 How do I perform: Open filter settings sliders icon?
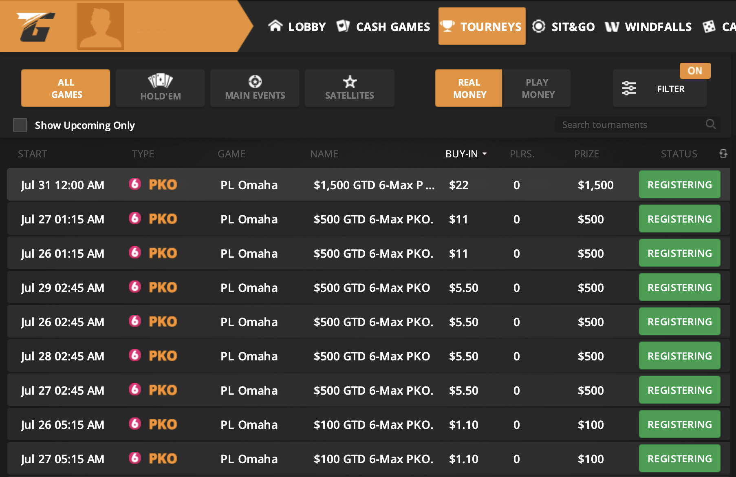click(628, 88)
